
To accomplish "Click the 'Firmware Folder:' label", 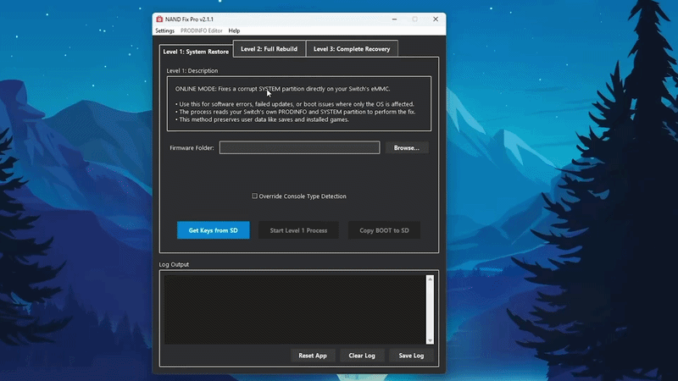I will 192,147.
